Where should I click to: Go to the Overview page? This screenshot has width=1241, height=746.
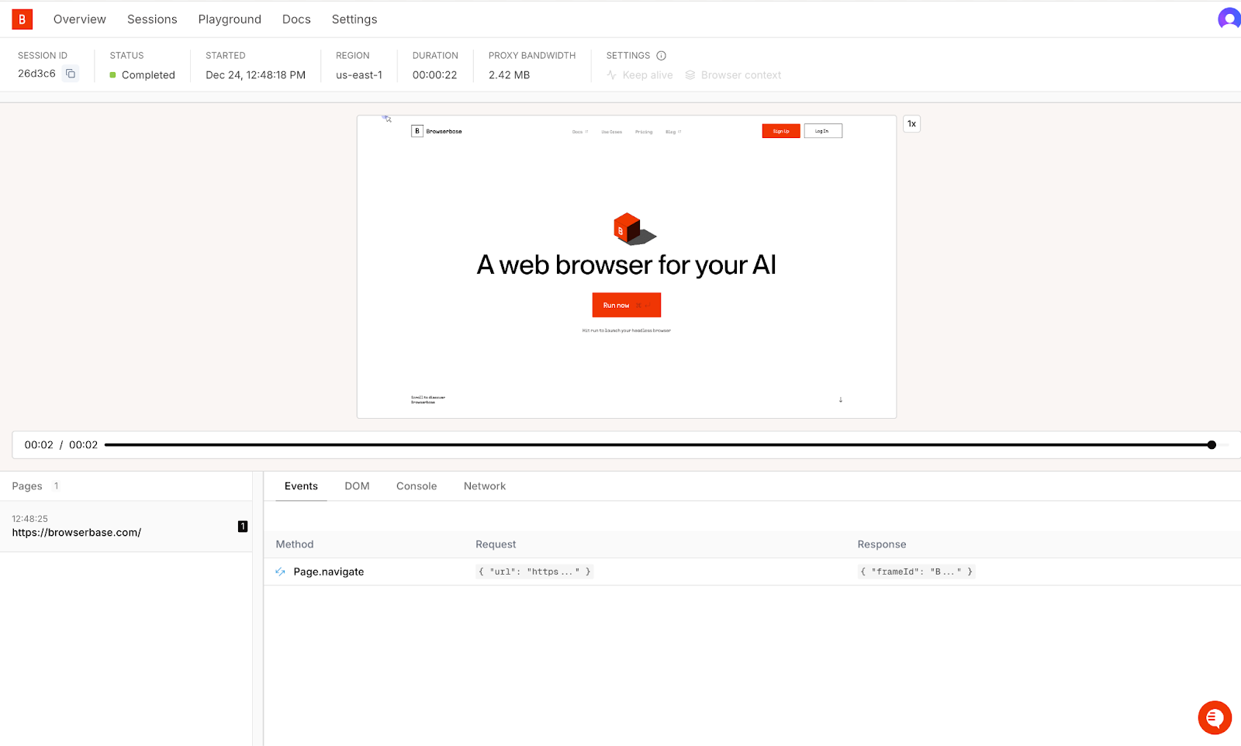[x=80, y=19]
